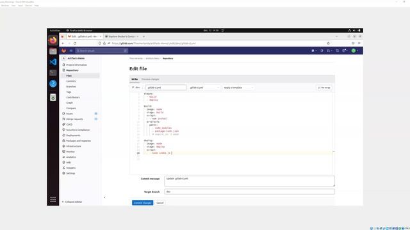Click the Cancel button
410x230 pixels.
coord(160,203)
